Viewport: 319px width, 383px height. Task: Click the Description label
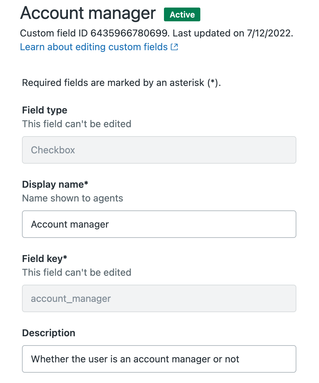(49, 333)
